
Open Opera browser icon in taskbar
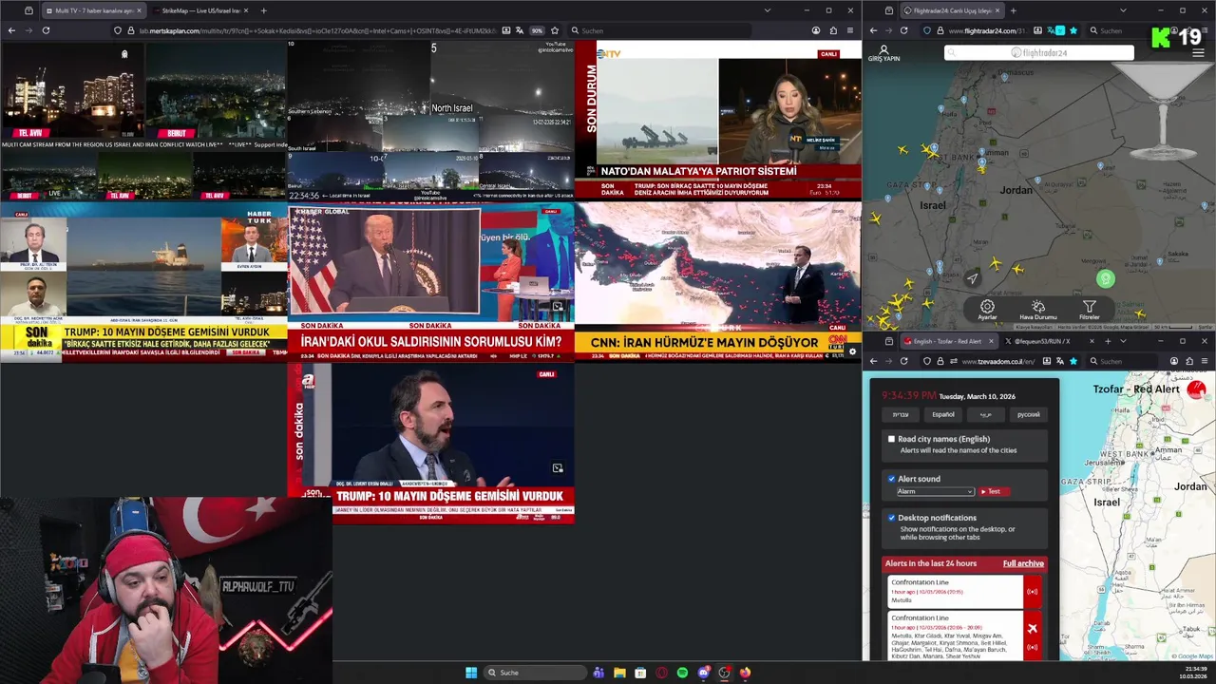[661, 673]
